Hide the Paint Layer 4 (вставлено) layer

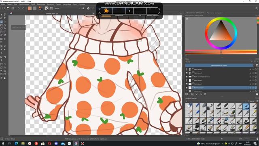187,77
